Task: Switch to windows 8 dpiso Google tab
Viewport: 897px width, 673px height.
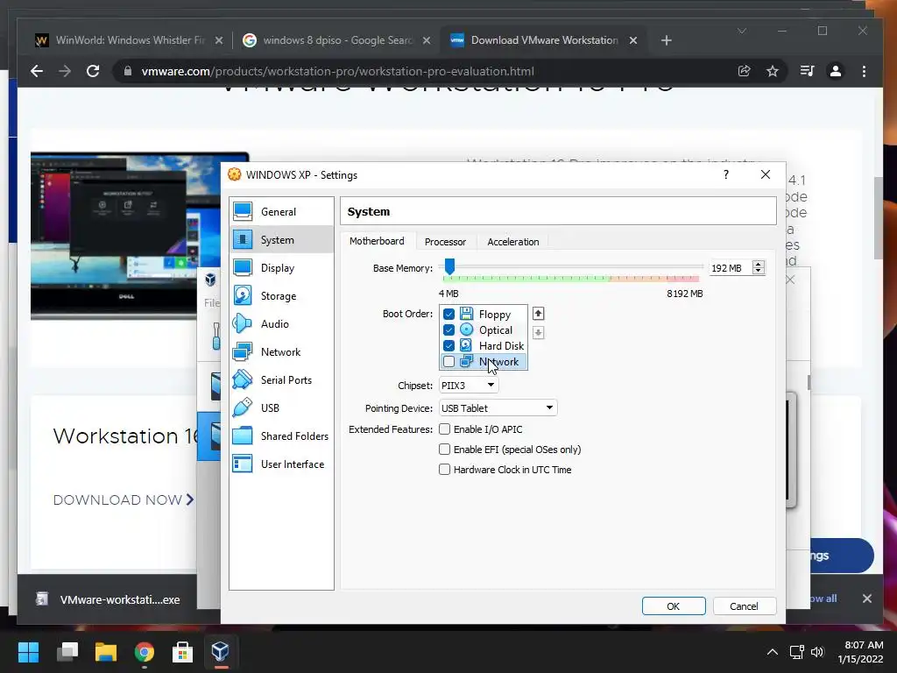Action: click(337, 40)
